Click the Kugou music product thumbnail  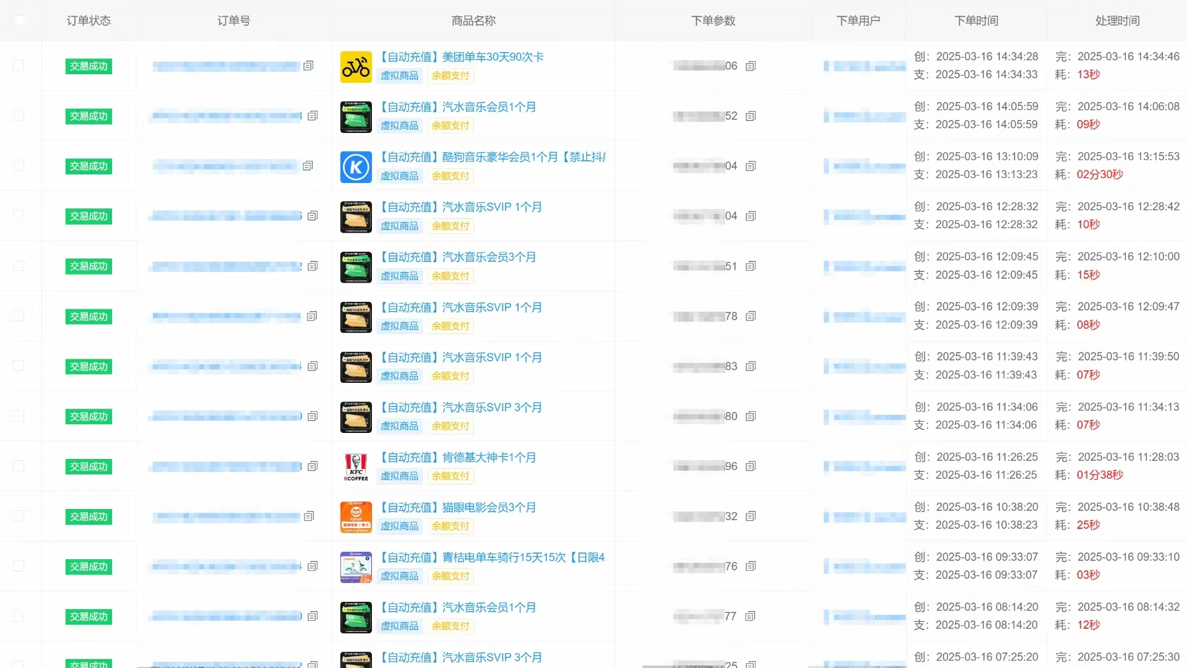pyautogui.click(x=356, y=167)
